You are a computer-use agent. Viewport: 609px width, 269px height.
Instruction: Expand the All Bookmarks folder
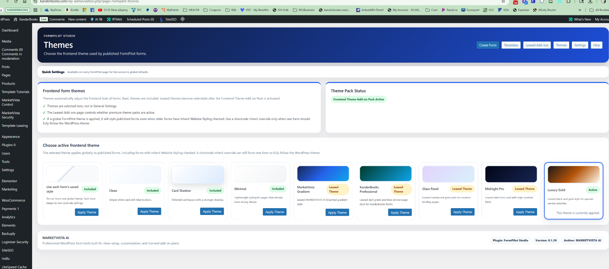599,10
